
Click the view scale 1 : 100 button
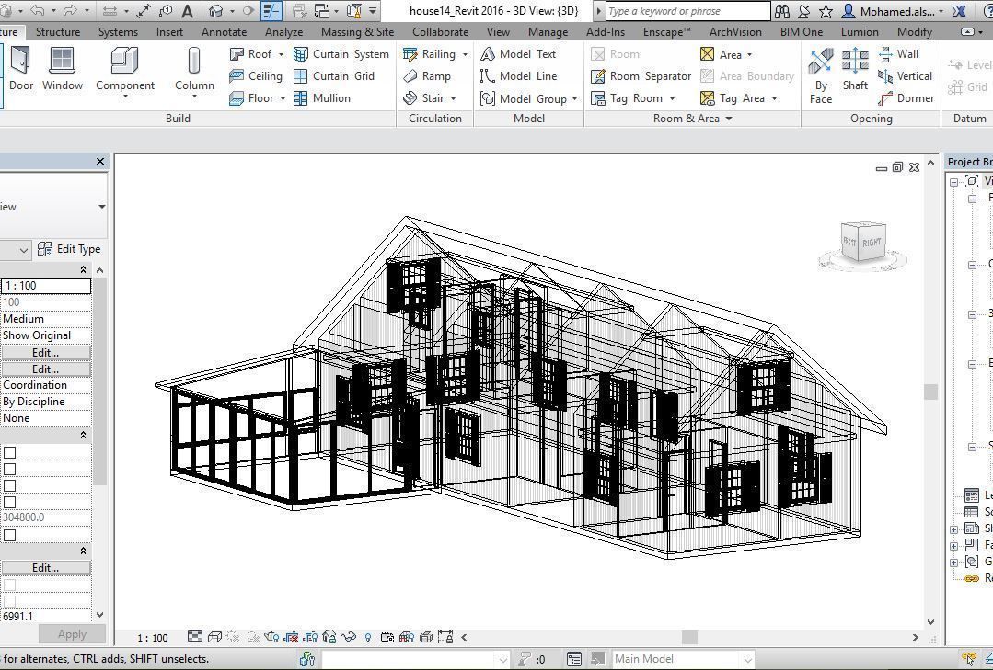153,638
